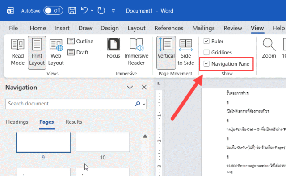Select the page 10 thumbnail
This screenshot has height=176, width=286.
(x=103, y=142)
